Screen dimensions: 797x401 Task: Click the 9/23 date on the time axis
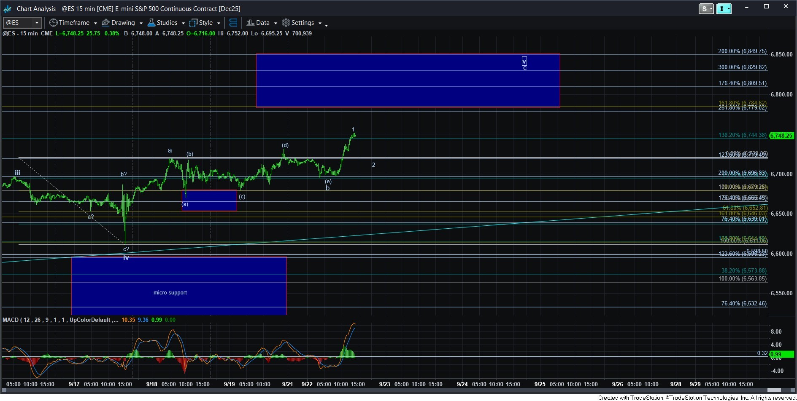pyautogui.click(x=384, y=384)
